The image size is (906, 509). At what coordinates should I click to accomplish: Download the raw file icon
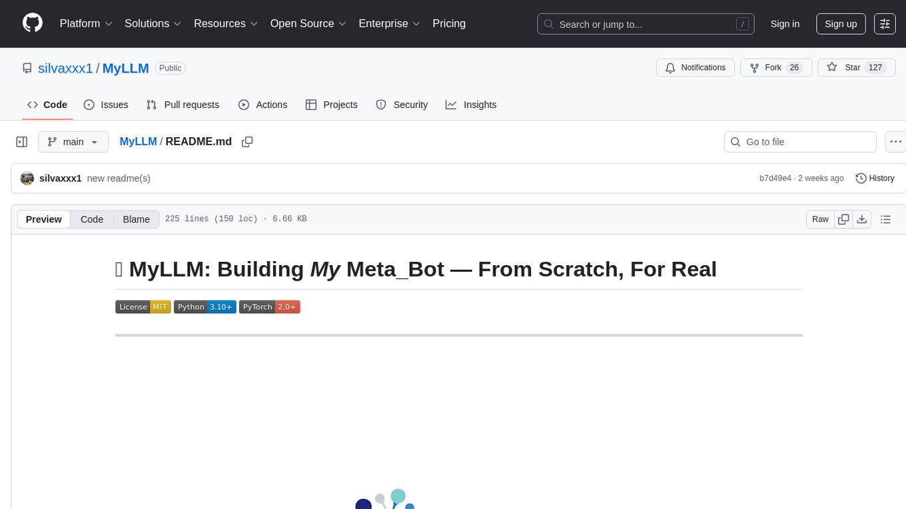(862, 219)
